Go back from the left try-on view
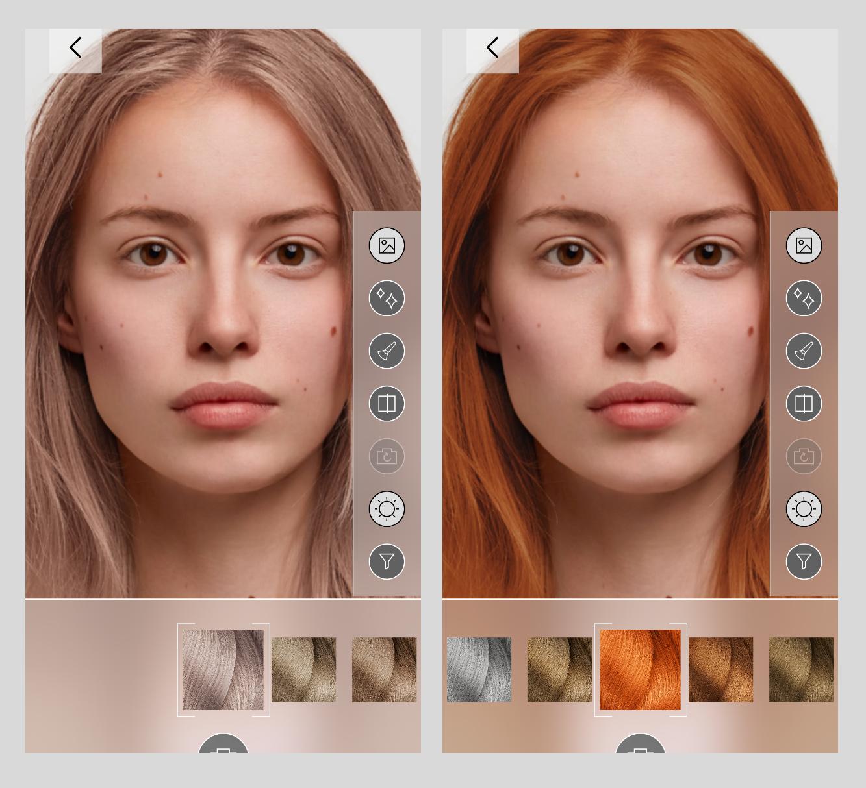This screenshot has height=788, width=866. 75,47
